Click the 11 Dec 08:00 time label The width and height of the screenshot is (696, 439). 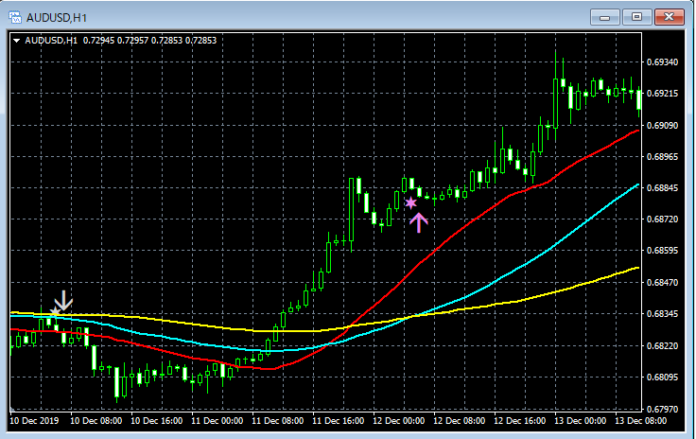(278, 421)
